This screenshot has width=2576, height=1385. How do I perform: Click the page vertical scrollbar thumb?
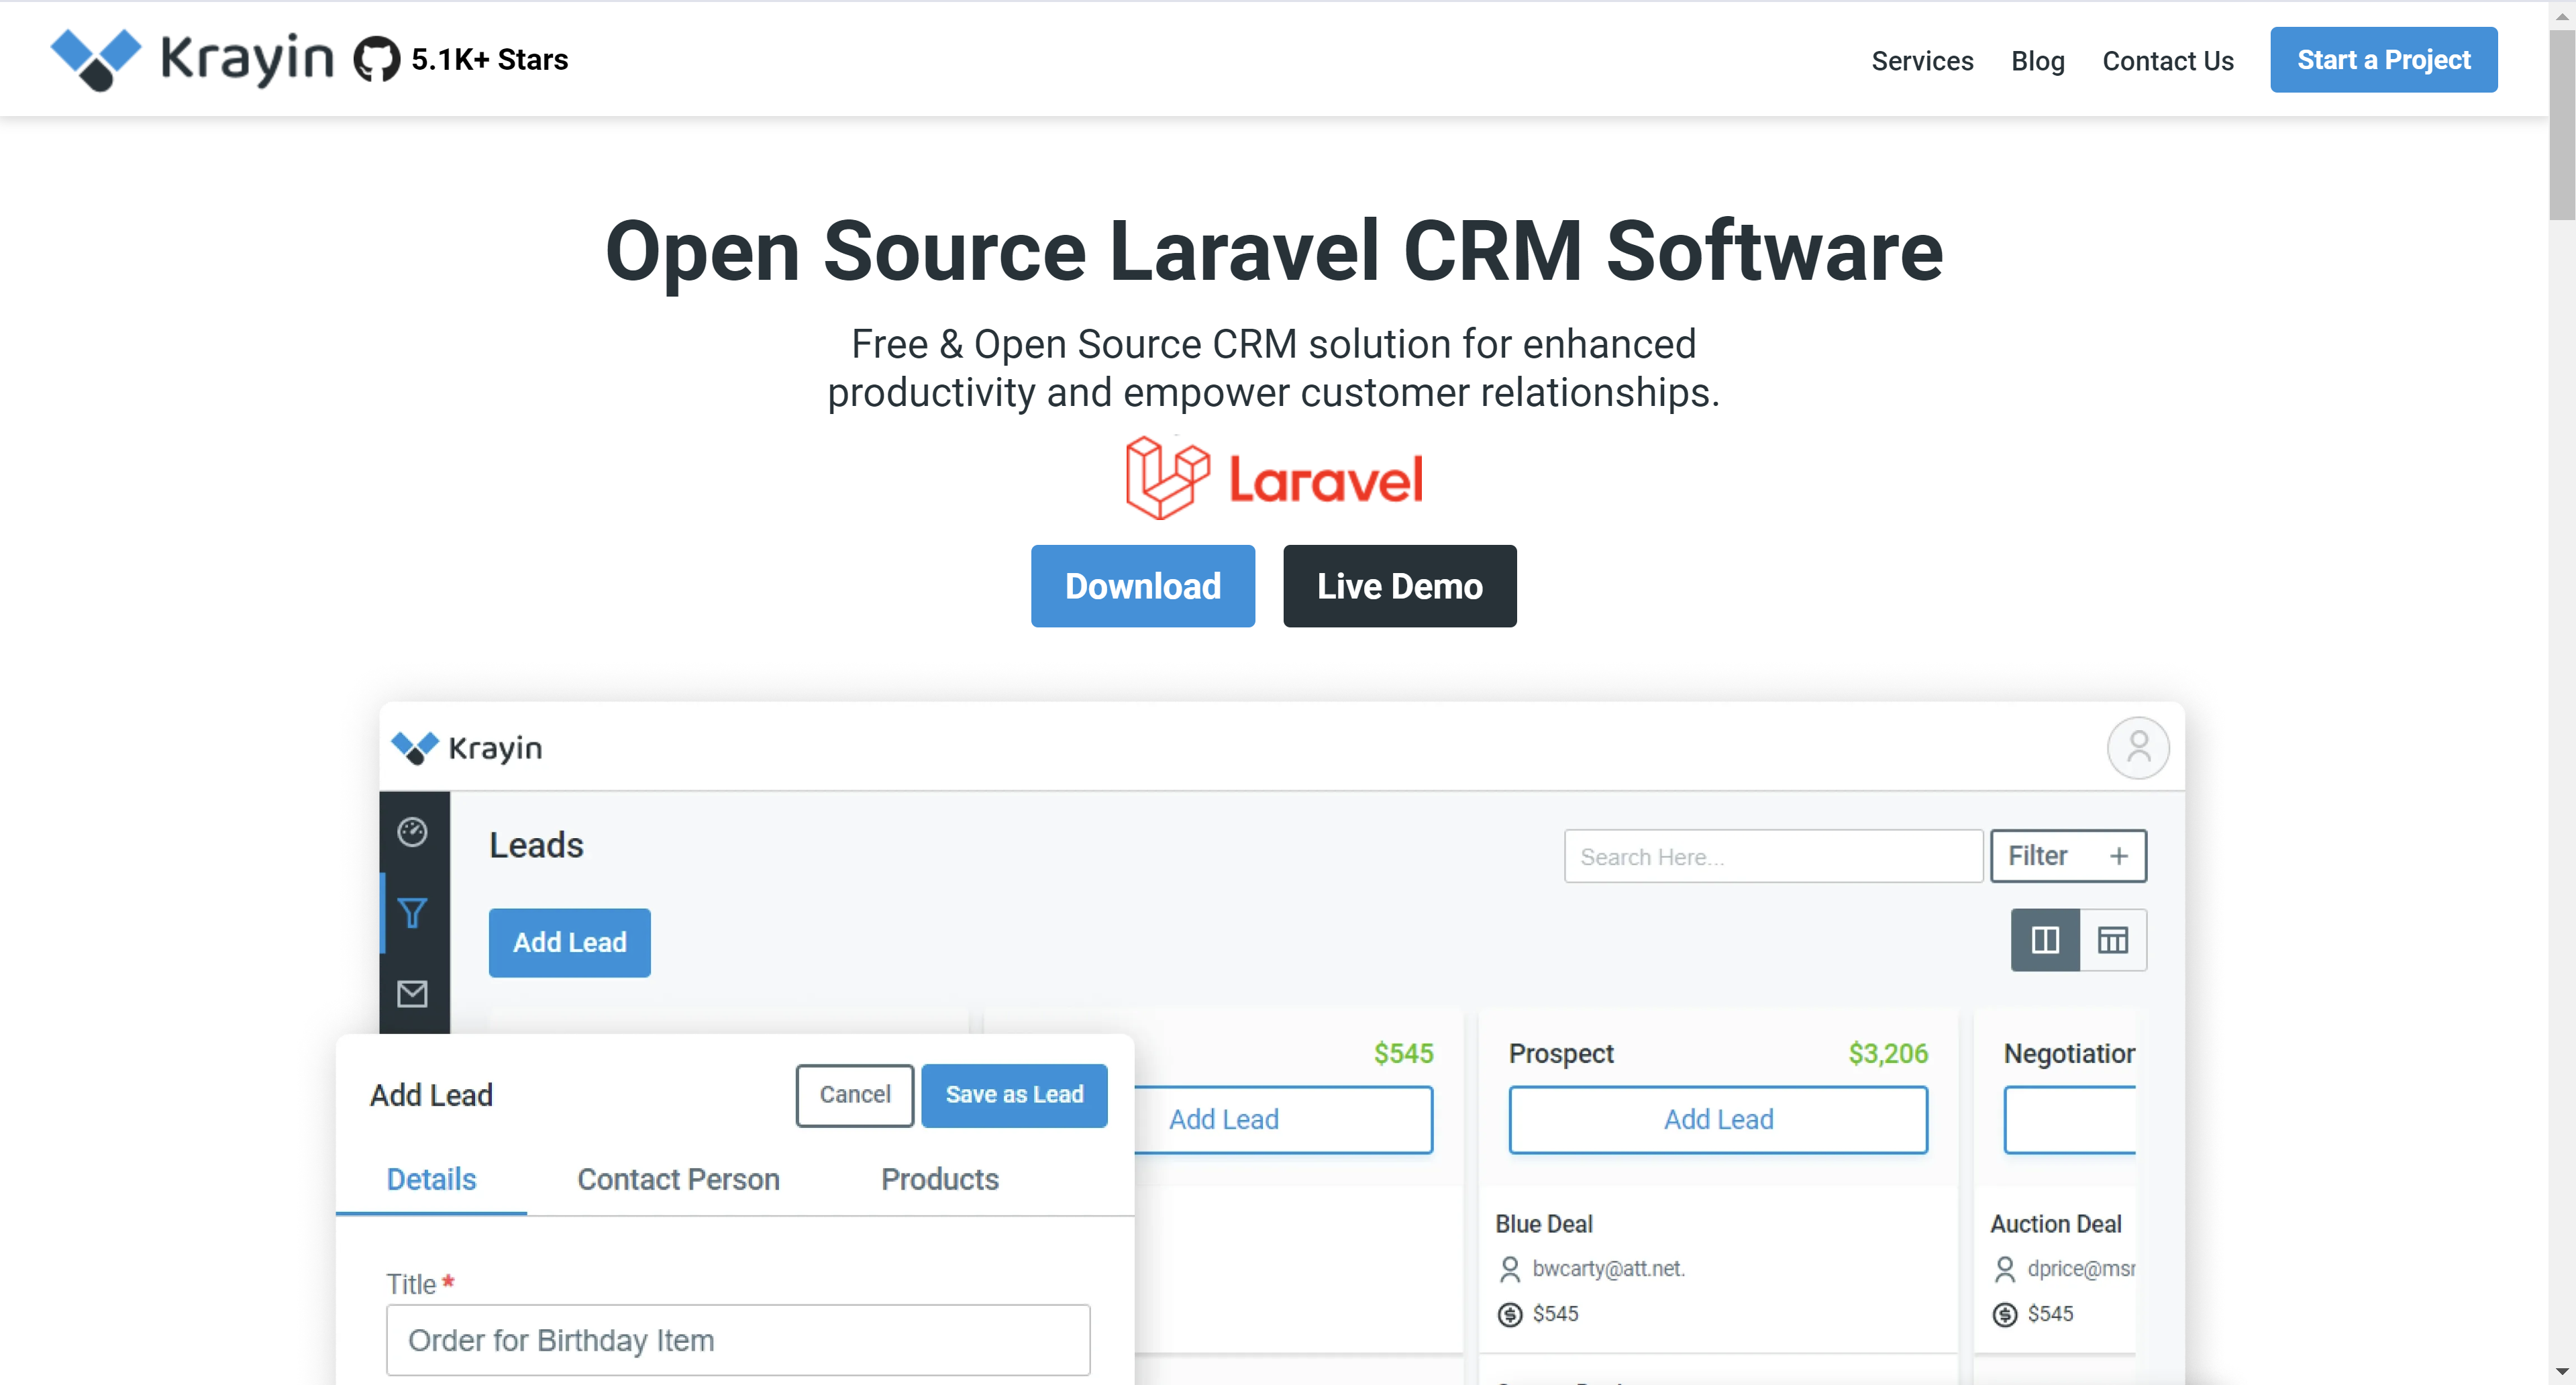(x=2561, y=125)
